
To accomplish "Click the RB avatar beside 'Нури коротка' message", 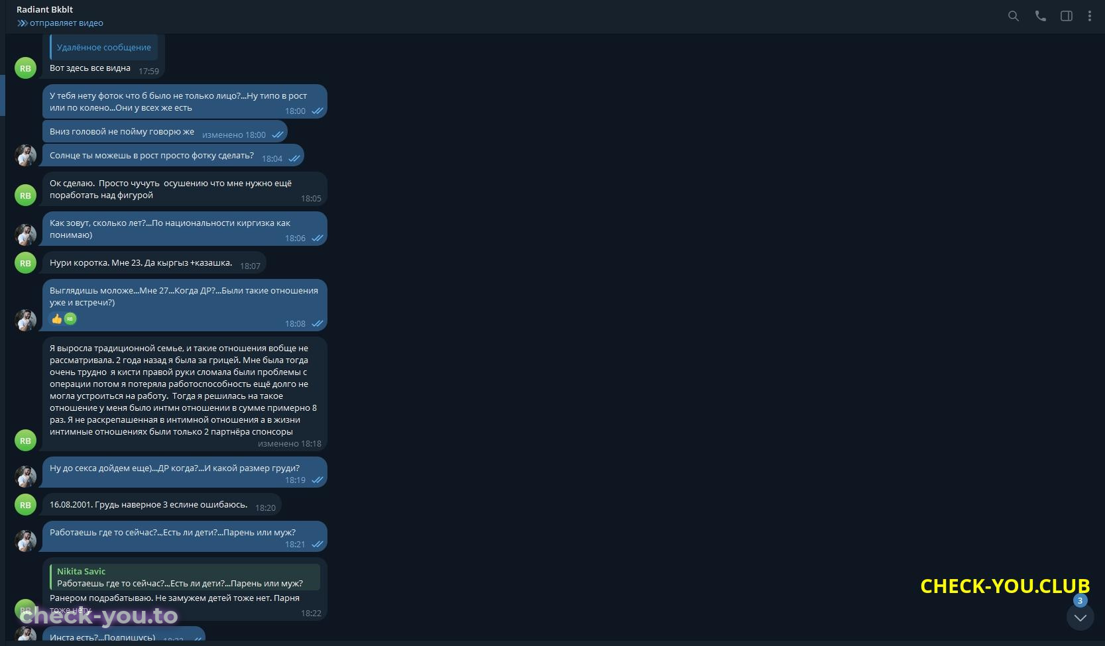I will [25, 263].
